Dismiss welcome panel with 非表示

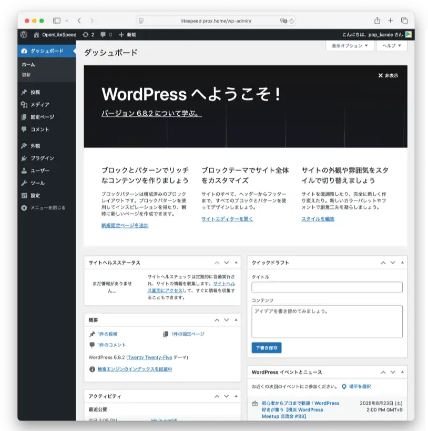(388, 76)
